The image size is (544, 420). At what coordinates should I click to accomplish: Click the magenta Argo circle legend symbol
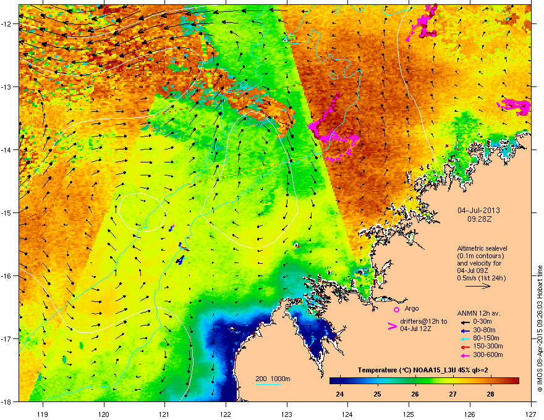click(x=396, y=309)
